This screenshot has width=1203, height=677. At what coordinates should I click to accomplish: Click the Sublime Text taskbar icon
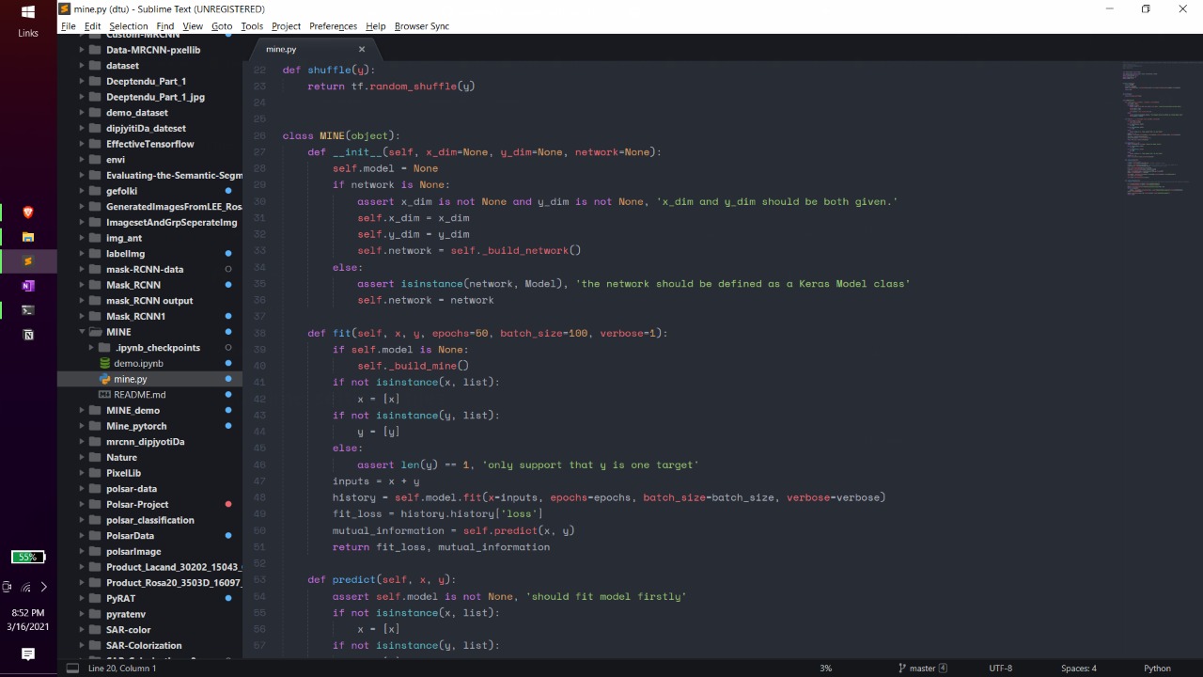pos(28,261)
